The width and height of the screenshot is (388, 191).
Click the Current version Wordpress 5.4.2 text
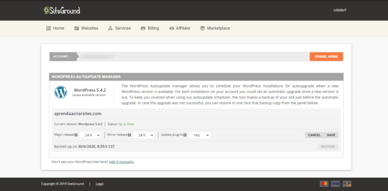tap(78, 124)
